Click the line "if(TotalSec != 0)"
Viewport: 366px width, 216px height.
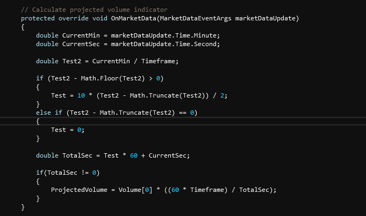(68, 173)
